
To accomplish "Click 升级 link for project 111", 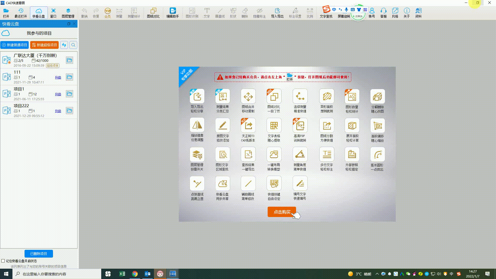I will pyautogui.click(x=58, y=77).
